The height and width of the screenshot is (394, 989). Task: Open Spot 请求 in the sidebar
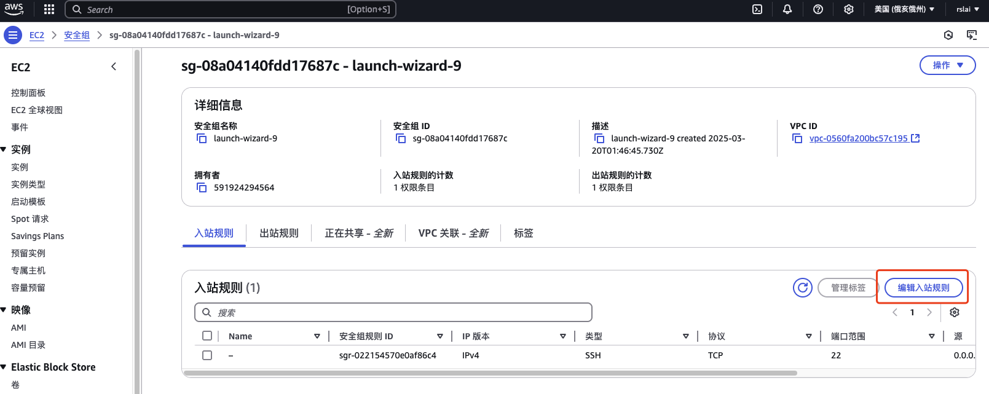click(x=30, y=219)
